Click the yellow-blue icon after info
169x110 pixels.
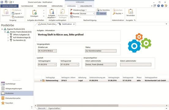[166, 6]
